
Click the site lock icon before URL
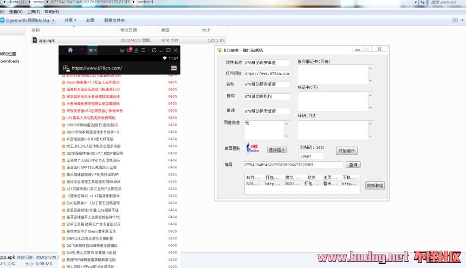click(x=66, y=68)
